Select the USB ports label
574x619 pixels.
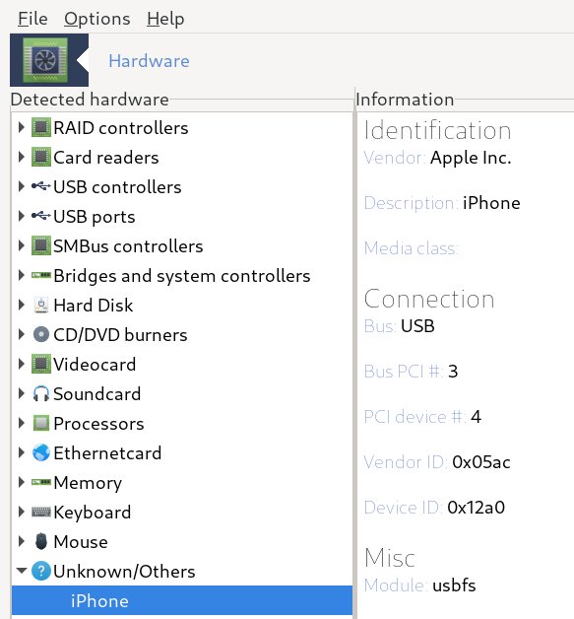94,217
